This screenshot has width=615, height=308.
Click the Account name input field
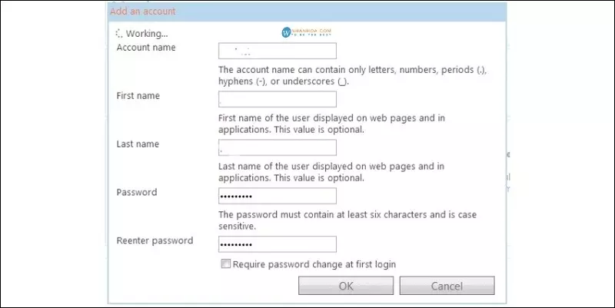[x=278, y=51]
